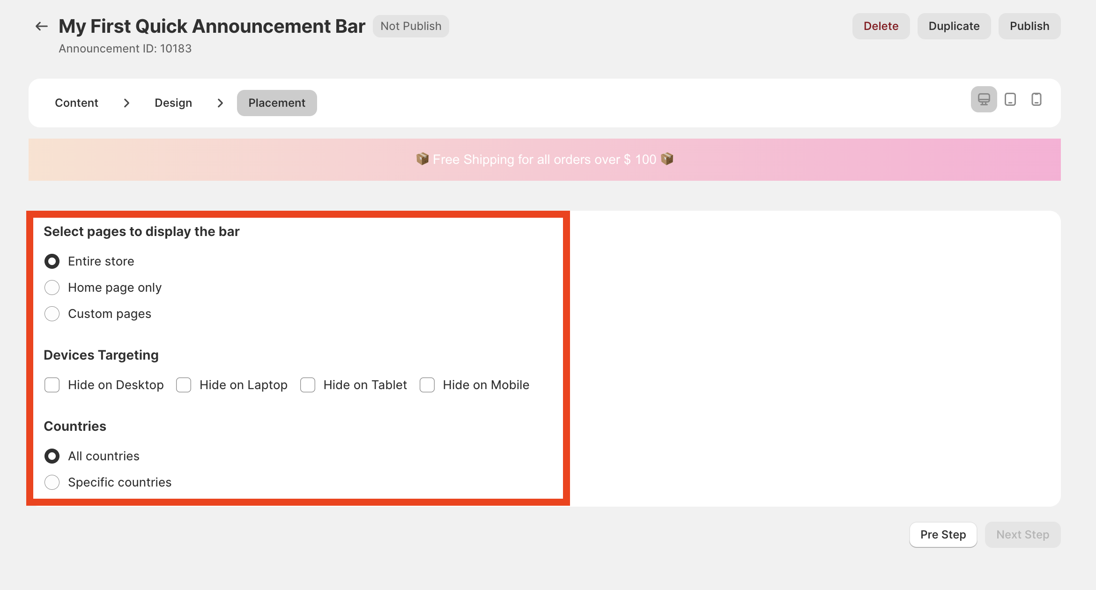This screenshot has height=590, width=1096.
Task: Click the Publish button
Action: point(1029,26)
